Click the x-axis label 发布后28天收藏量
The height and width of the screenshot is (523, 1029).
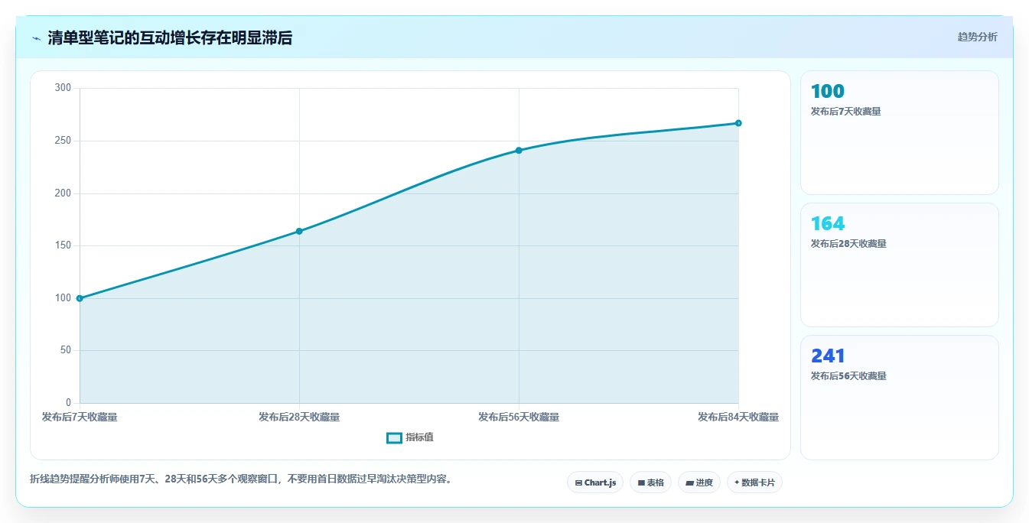pos(299,417)
